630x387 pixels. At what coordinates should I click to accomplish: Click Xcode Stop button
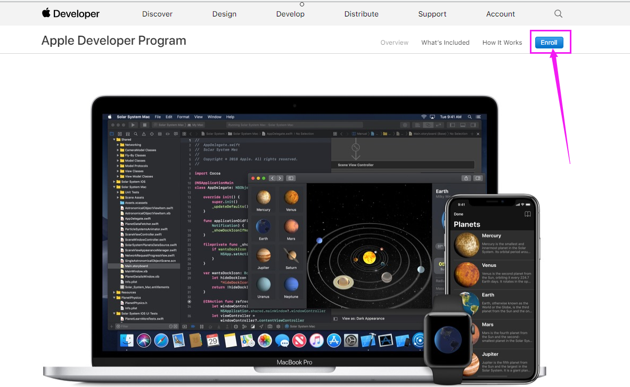click(145, 125)
